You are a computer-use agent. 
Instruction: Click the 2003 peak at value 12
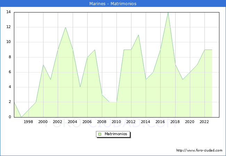65,27
